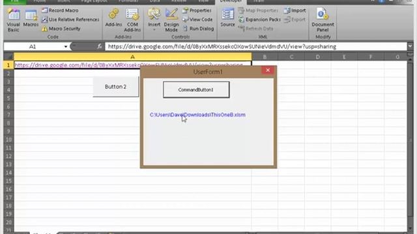
Task: Click the vertical scrollbar up arrow
Action: [x=410, y=59]
